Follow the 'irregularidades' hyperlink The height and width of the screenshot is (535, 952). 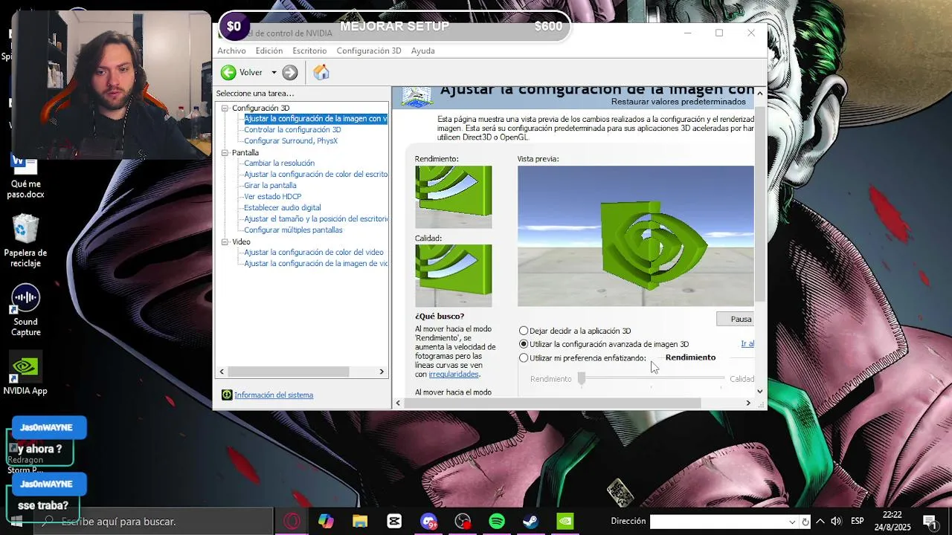[x=454, y=374]
